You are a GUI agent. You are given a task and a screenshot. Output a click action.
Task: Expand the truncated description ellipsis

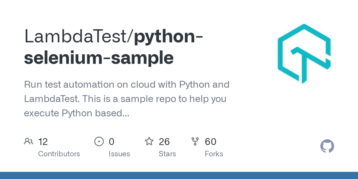[125, 113]
